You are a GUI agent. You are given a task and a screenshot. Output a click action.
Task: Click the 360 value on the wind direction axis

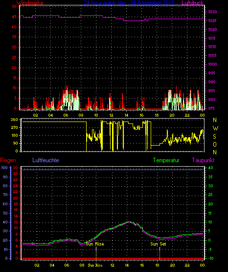(14, 120)
